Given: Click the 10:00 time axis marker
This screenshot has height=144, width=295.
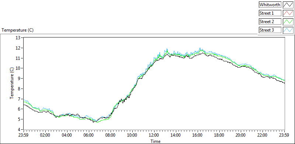Looking at the screenshot, I should pyautogui.click(x=132, y=136).
